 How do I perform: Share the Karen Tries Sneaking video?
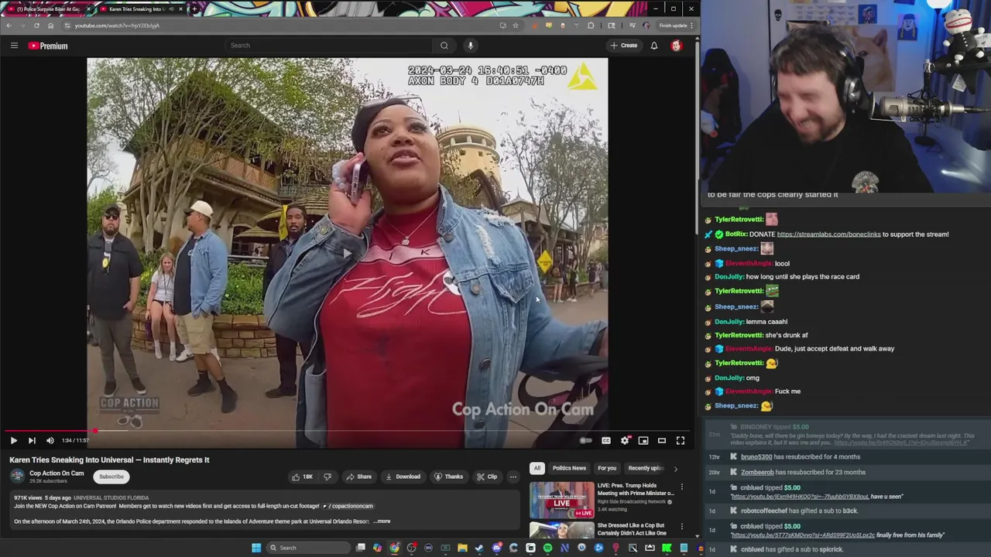click(x=359, y=477)
